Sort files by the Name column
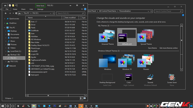The height and width of the screenshot is (108, 193). point(44,18)
